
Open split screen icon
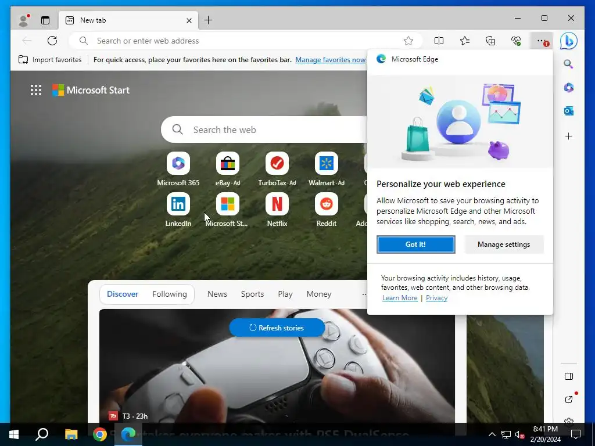[x=439, y=41]
